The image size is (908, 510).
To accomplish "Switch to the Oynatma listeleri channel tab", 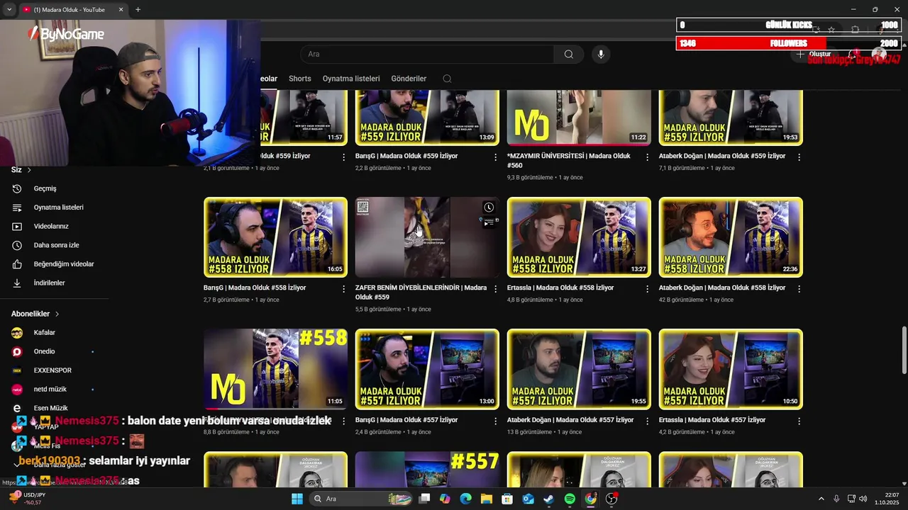I will 351,79.
